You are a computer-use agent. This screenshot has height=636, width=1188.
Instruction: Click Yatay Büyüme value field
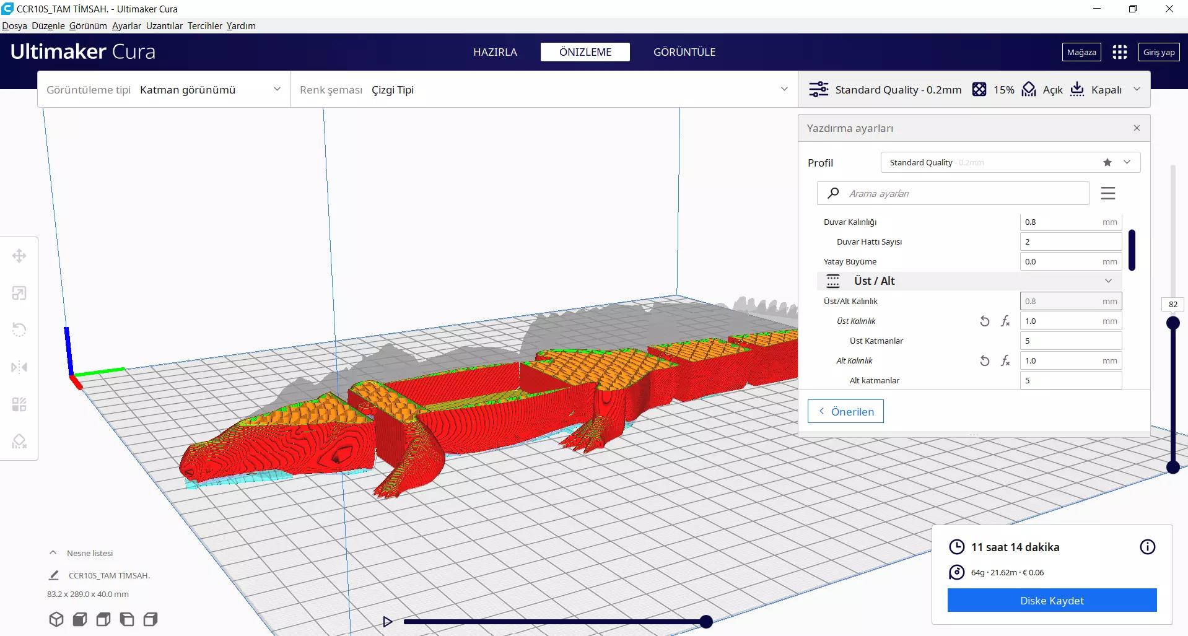(1071, 261)
